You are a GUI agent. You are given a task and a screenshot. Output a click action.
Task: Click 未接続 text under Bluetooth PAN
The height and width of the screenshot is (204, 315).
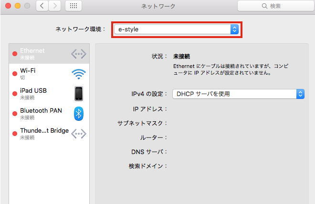click(27, 117)
